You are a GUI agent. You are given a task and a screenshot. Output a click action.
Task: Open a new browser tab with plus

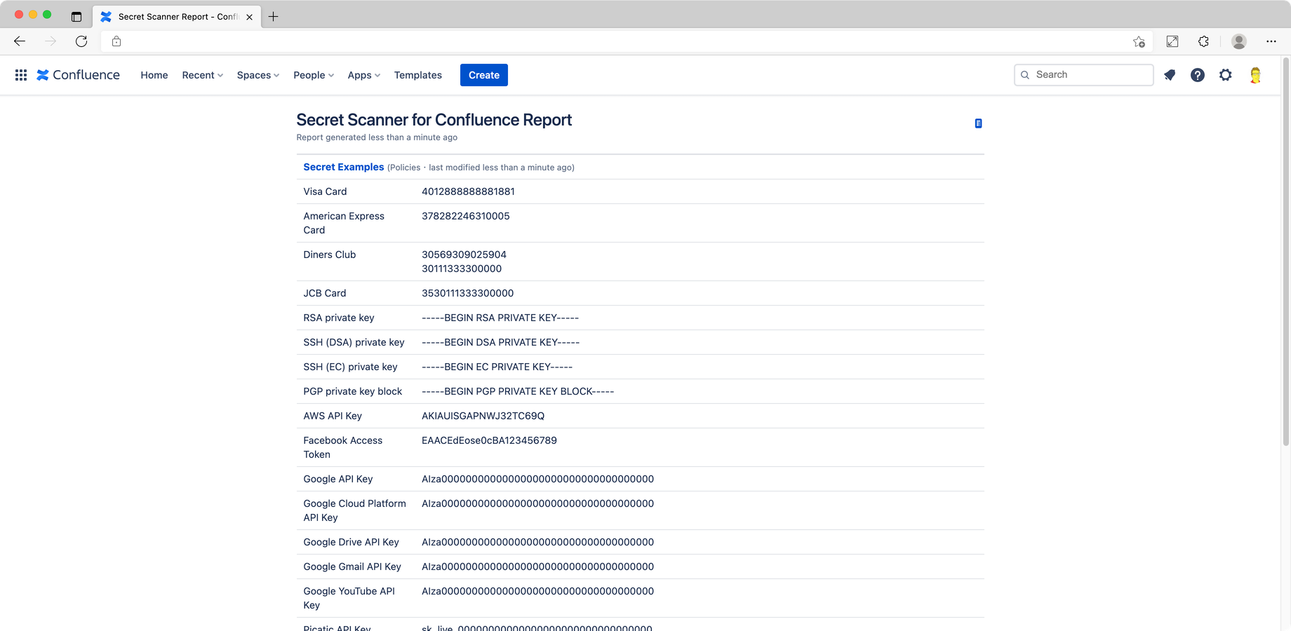coord(274,16)
